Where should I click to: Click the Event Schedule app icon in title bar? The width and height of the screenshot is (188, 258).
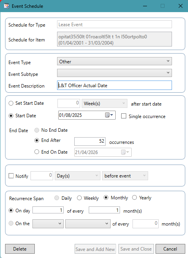tap(7, 6)
